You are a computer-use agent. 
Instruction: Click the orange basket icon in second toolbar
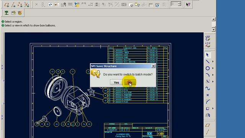point(20,13)
